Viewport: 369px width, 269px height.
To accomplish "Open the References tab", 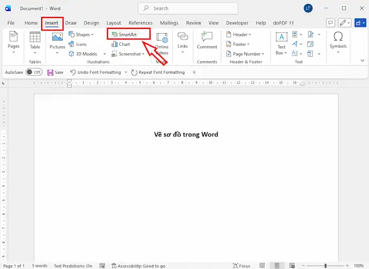I will [x=140, y=23].
